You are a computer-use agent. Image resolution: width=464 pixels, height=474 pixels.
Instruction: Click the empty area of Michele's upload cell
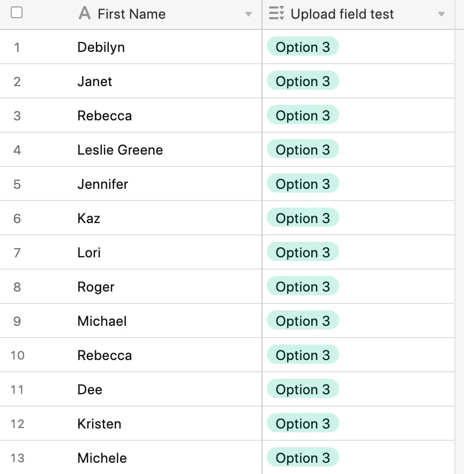pyautogui.click(x=396, y=457)
